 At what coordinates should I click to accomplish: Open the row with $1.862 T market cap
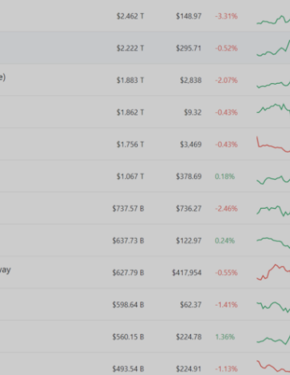click(x=145, y=112)
